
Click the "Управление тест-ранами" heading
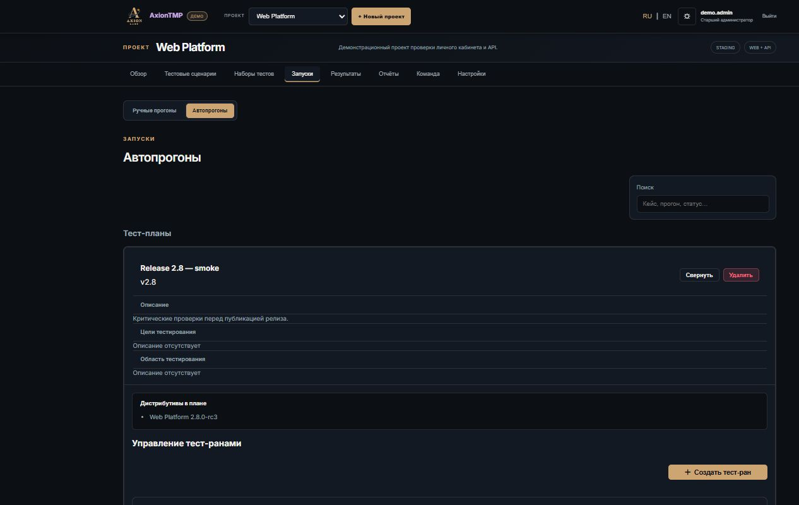click(187, 443)
